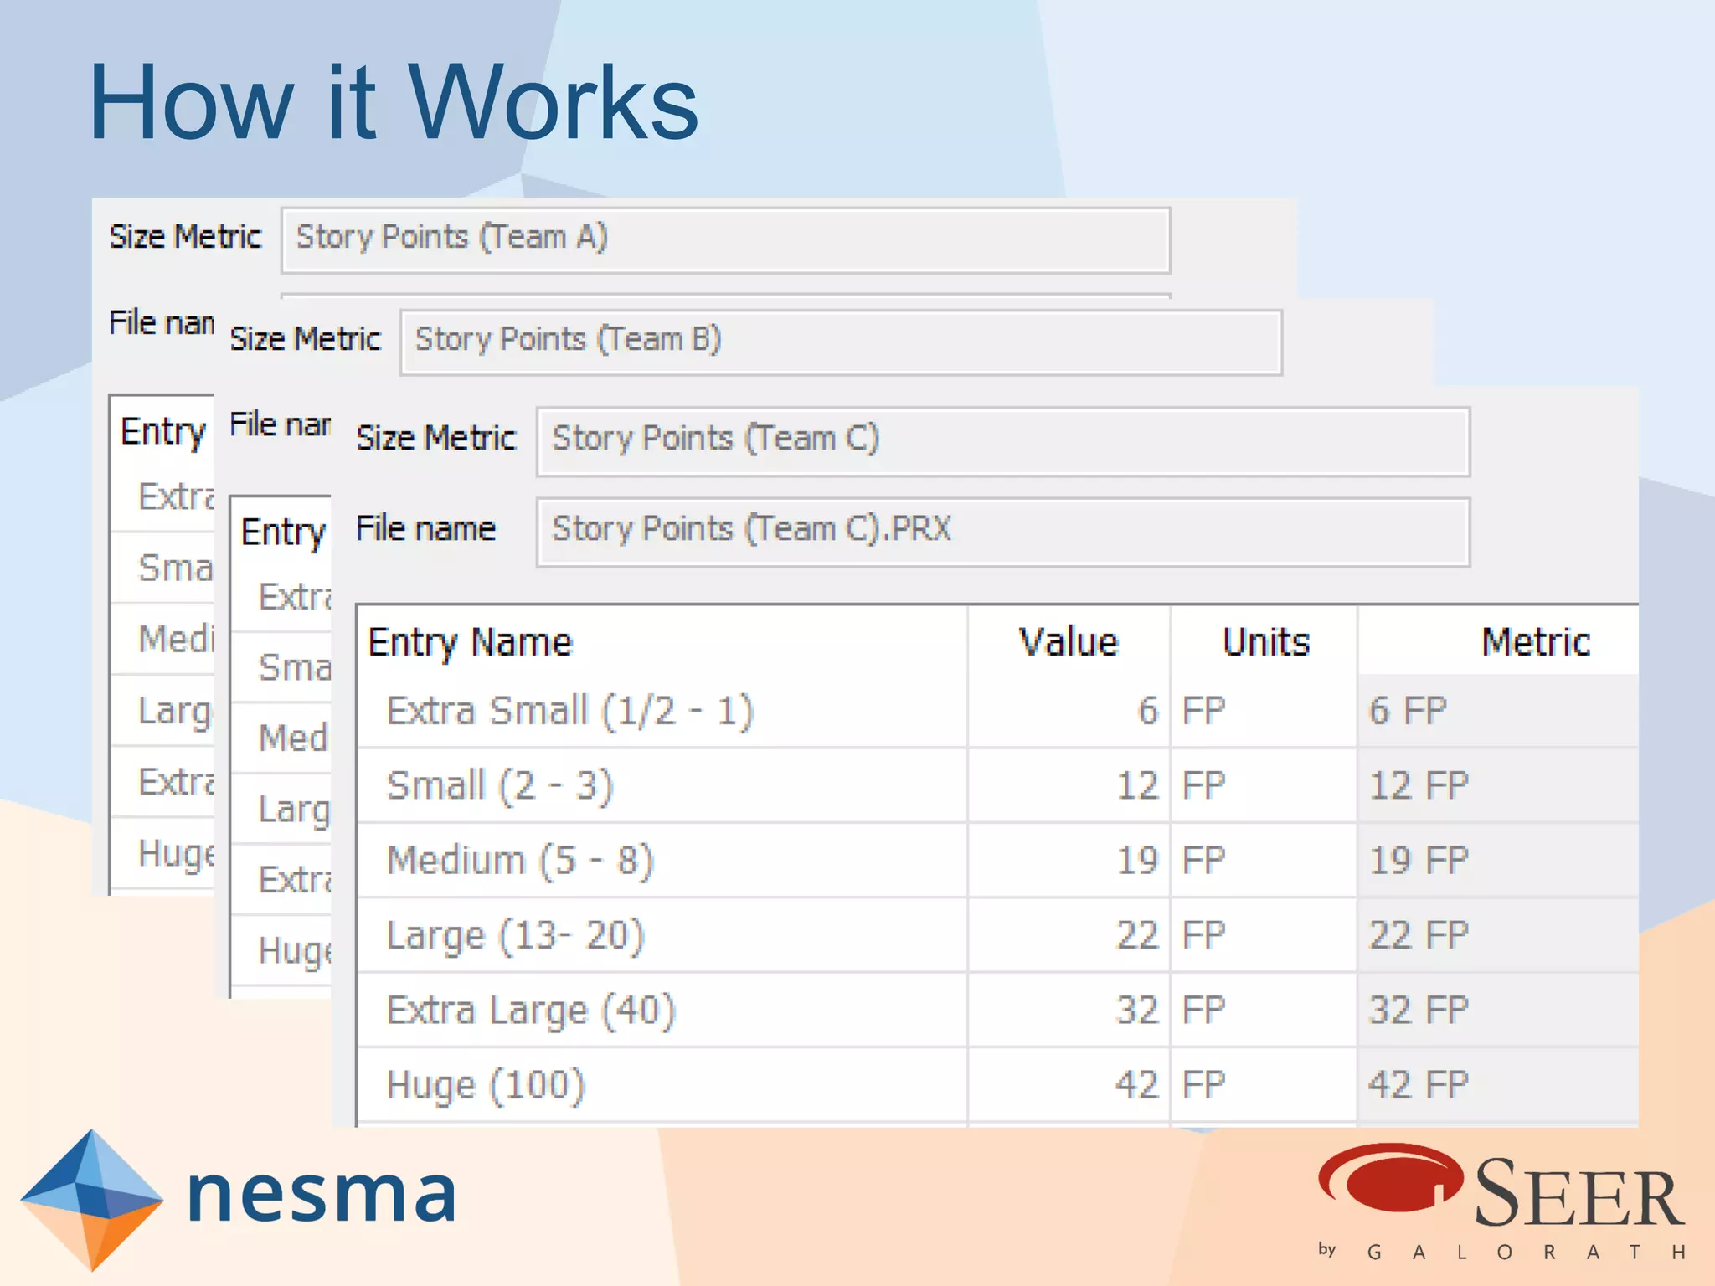
Task: Click the 42 FP metric cell
Action: pos(1418,1086)
